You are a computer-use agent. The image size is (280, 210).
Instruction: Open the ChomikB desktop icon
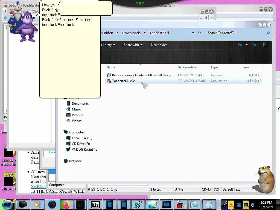9,181
